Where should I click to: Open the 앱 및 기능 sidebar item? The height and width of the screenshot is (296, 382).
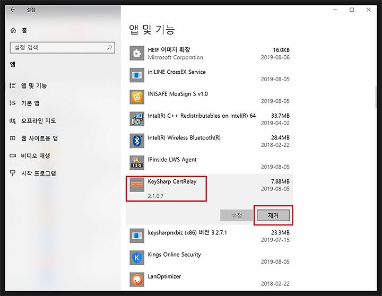pos(63,85)
